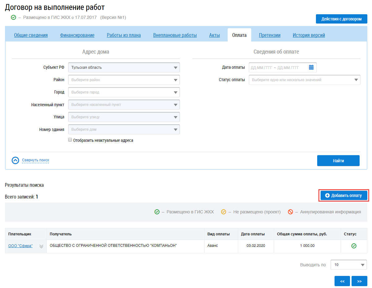This screenshot has height=288, width=372.
Task: Toggle show inactive addresses checkbox
Action: pyautogui.click(x=70, y=140)
